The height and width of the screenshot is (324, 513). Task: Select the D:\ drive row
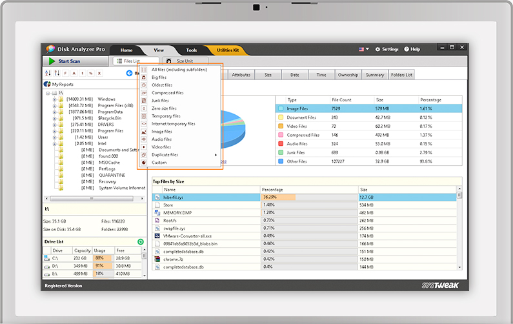click(x=93, y=266)
